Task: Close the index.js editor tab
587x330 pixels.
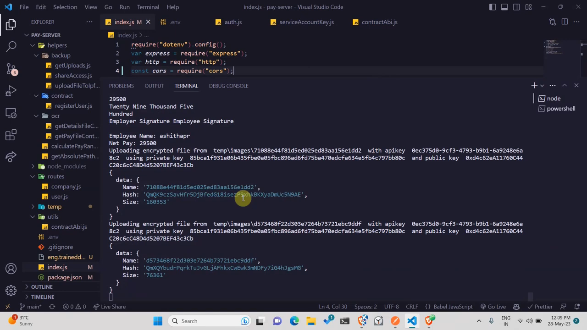Action: 148,22
